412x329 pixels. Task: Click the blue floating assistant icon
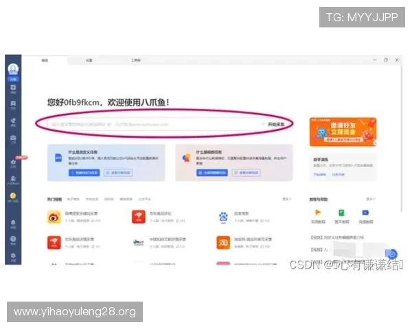[392, 254]
